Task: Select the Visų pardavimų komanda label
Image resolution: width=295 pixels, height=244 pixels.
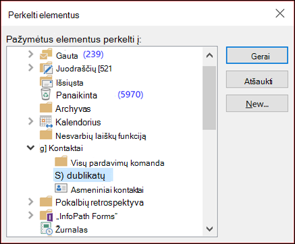Action: tap(117, 163)
